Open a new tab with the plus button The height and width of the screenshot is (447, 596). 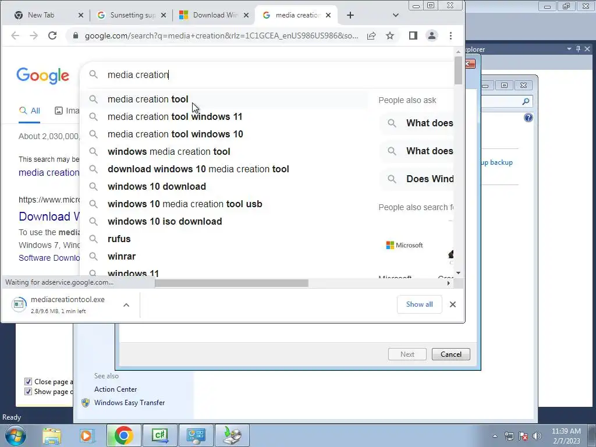[x=350, y=15]
